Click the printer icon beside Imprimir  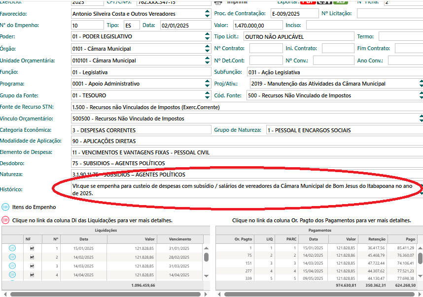pyautogui.click(x=218, y=2)
